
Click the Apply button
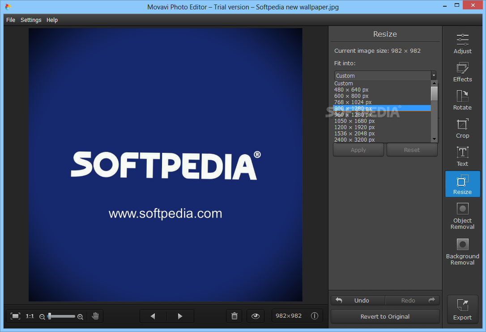point(358,150)
